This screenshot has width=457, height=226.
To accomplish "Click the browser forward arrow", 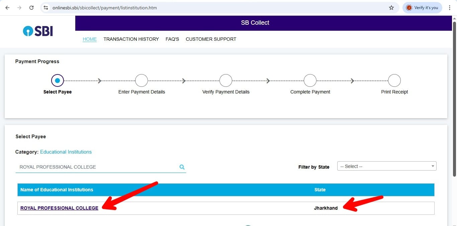I will (19, 8).
